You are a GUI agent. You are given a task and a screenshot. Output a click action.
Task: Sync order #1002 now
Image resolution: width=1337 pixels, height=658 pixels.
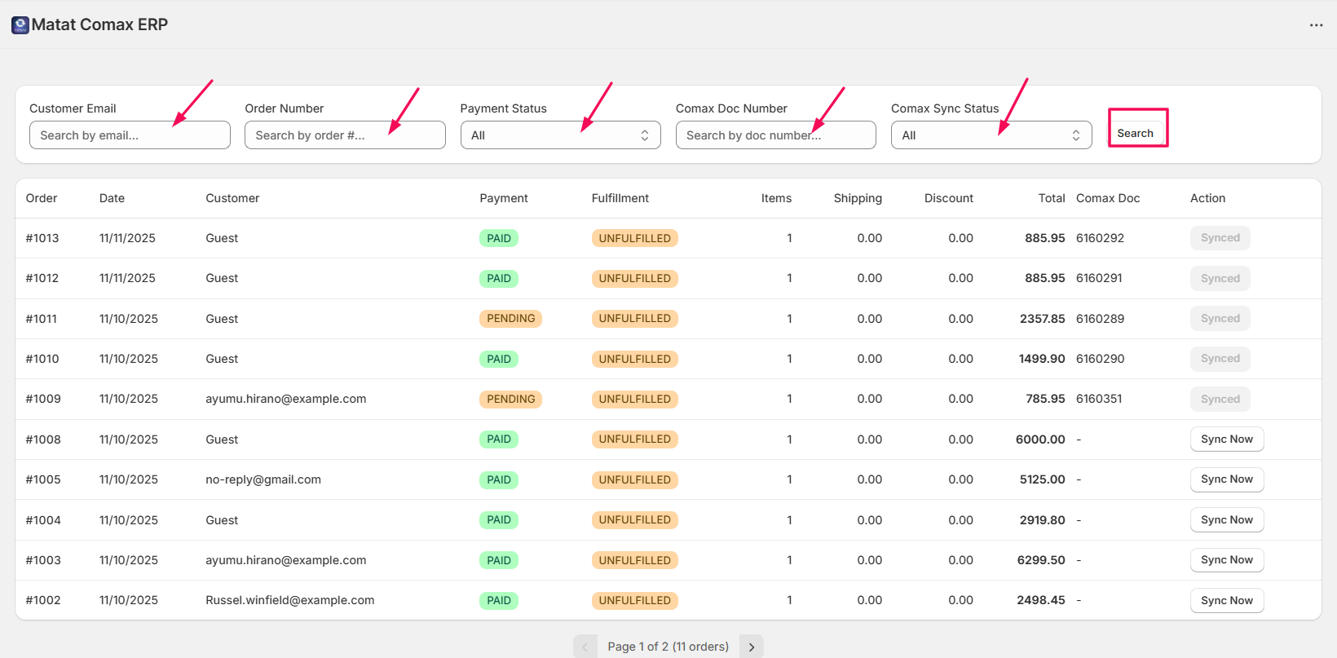pos(1226,601)
